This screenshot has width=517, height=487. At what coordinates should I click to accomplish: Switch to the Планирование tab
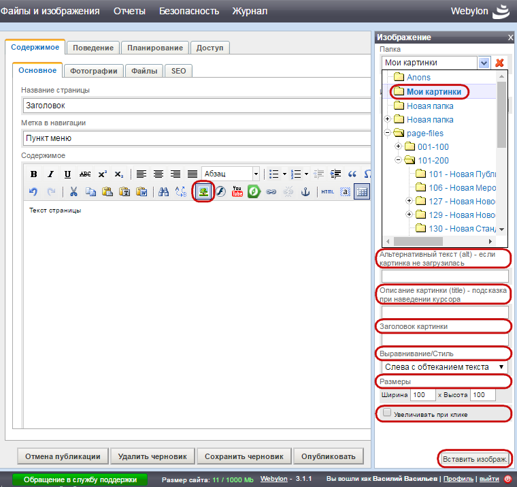coord(155,48)
